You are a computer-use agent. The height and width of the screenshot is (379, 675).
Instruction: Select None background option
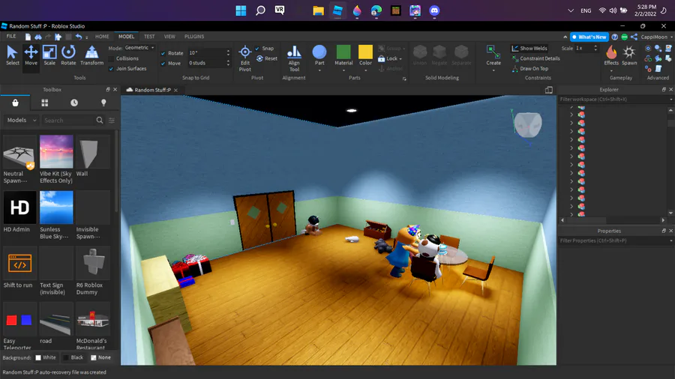coord(100,357)
